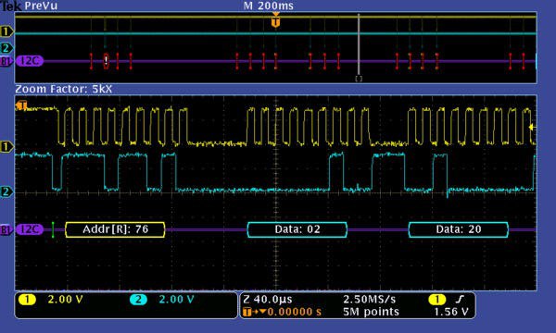Click the orange trigger position marker in overview
Screen dimensions: 556x333
coord(275,22)
